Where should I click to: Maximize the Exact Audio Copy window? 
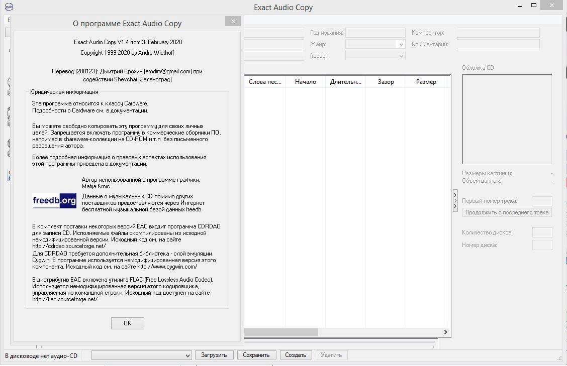click(534, 5)
